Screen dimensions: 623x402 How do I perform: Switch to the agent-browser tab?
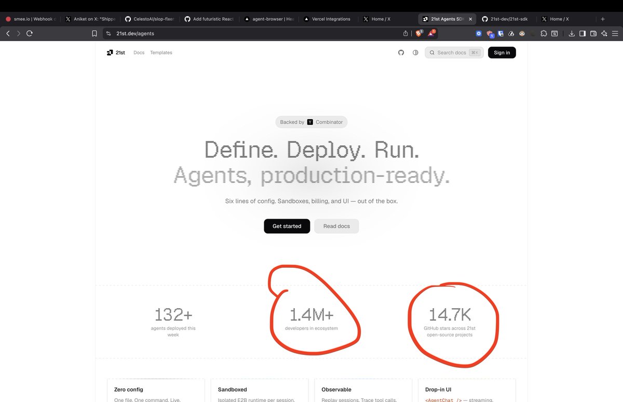click(269, 19)
